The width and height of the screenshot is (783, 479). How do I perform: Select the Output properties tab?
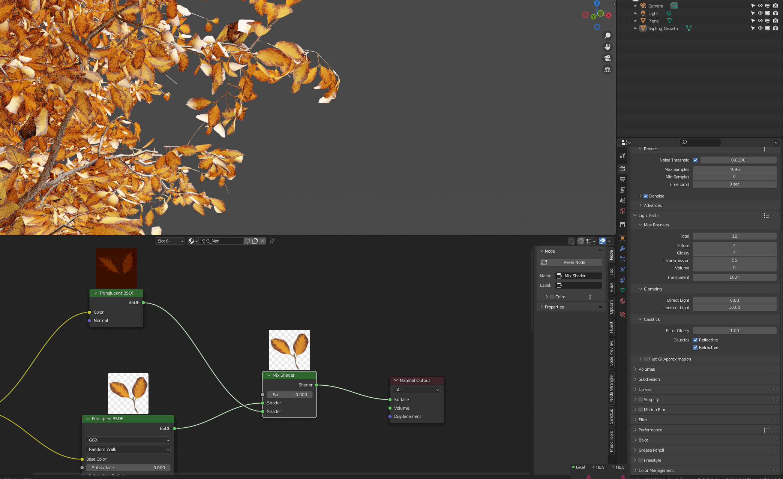point(622,179)
